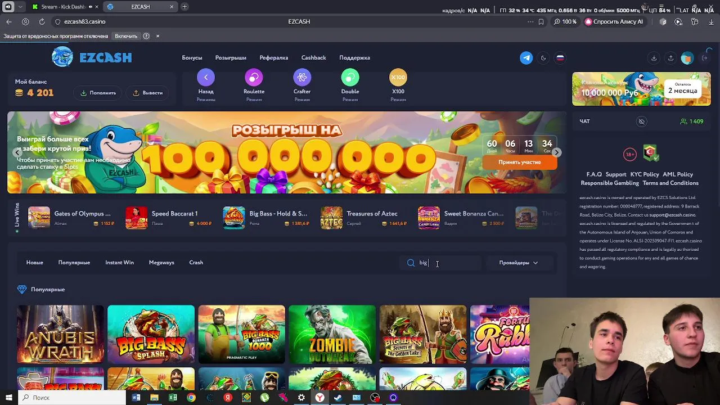Click Спросить Алису AI button
This screenshot has width=720, height=405.
coord(614,21)
